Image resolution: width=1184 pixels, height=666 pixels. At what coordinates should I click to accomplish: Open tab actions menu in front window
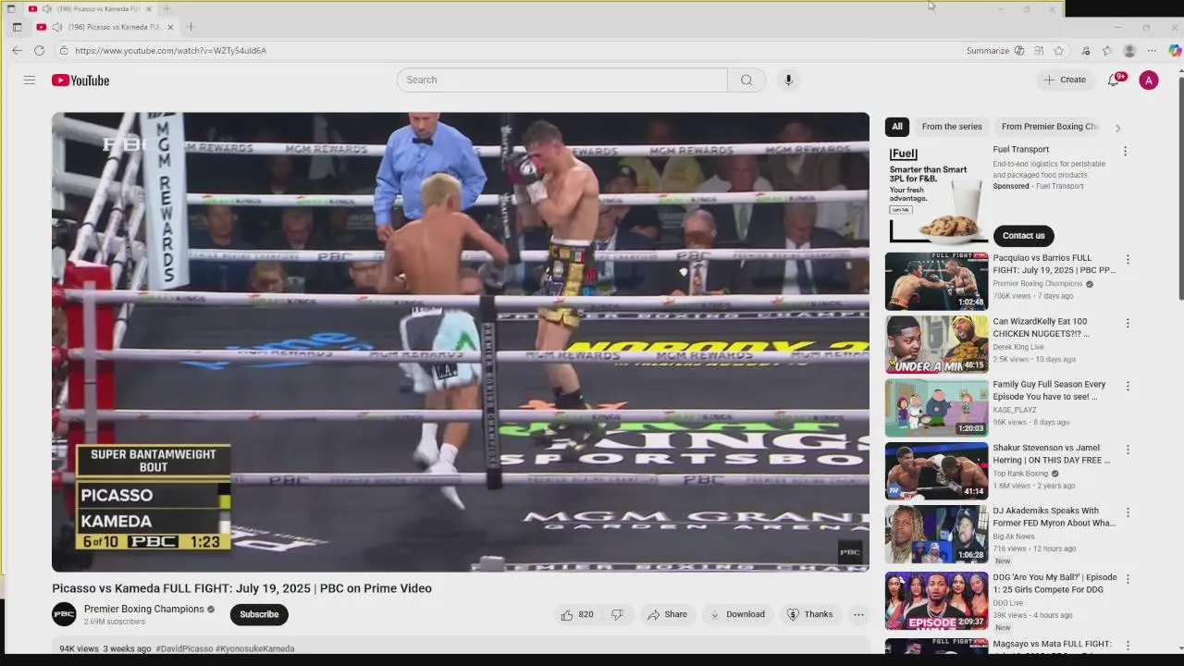click(17, 27)
